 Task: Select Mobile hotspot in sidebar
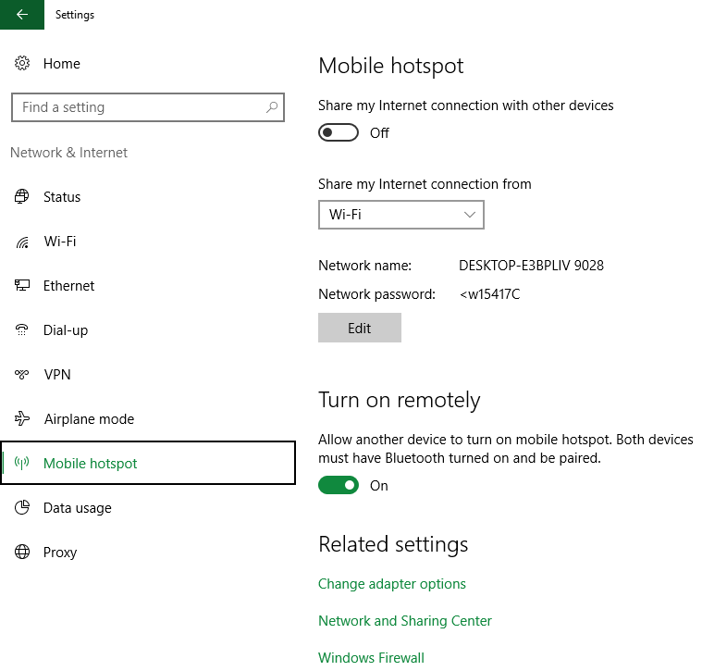pos(148,463)
